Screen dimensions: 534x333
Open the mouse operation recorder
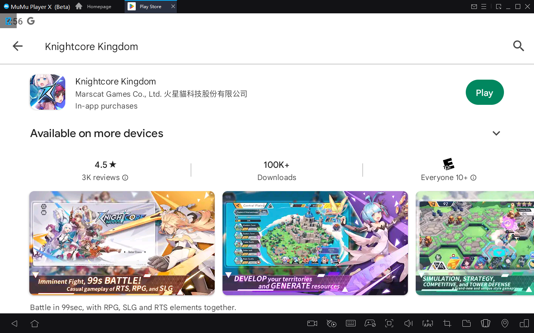[x=332, y=323]
